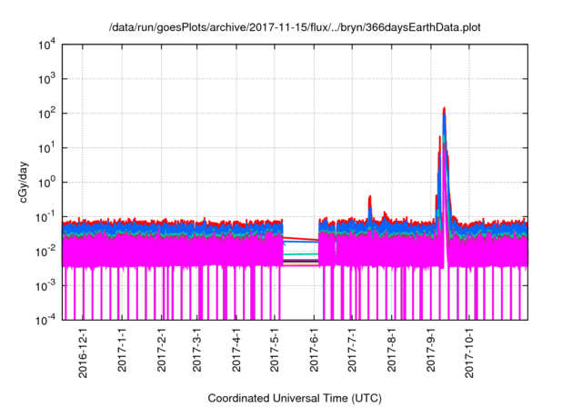Click the red line across the data gap
This screenshot has width=582, height=407.
coord(301,239)
